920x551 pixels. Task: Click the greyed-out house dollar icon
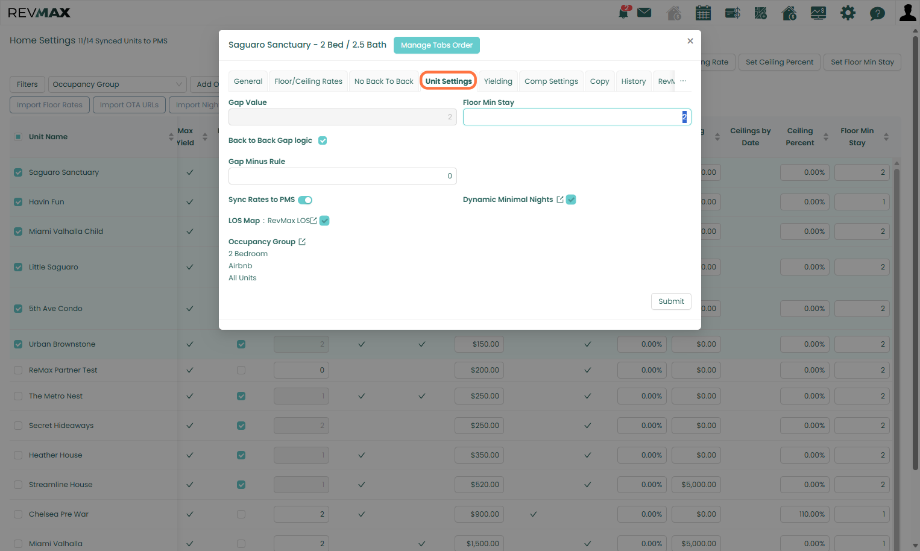(x=674, y=13)
